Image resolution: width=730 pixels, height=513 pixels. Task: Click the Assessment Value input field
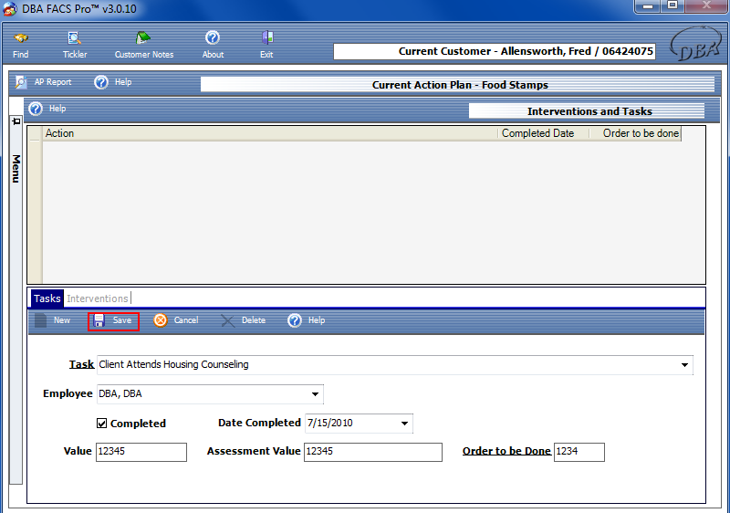[372, 452]
